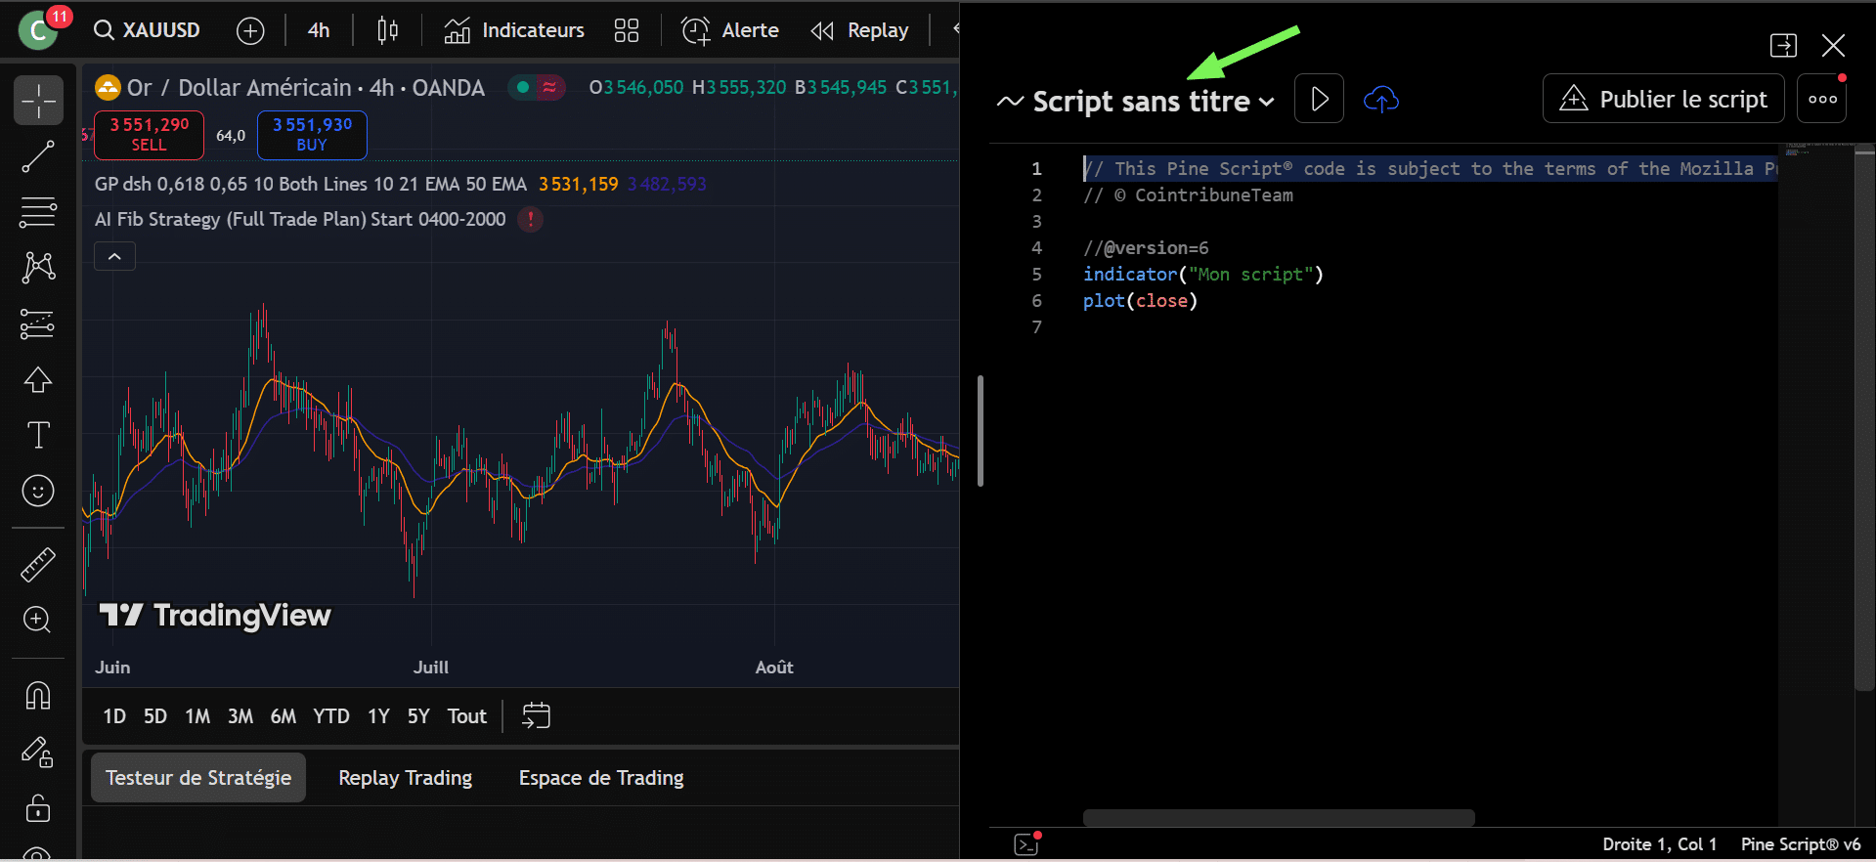Screen dimensions: 1876x862
Task: Collapse the indicator legend chevron
Action: click(x=114, y=256)
